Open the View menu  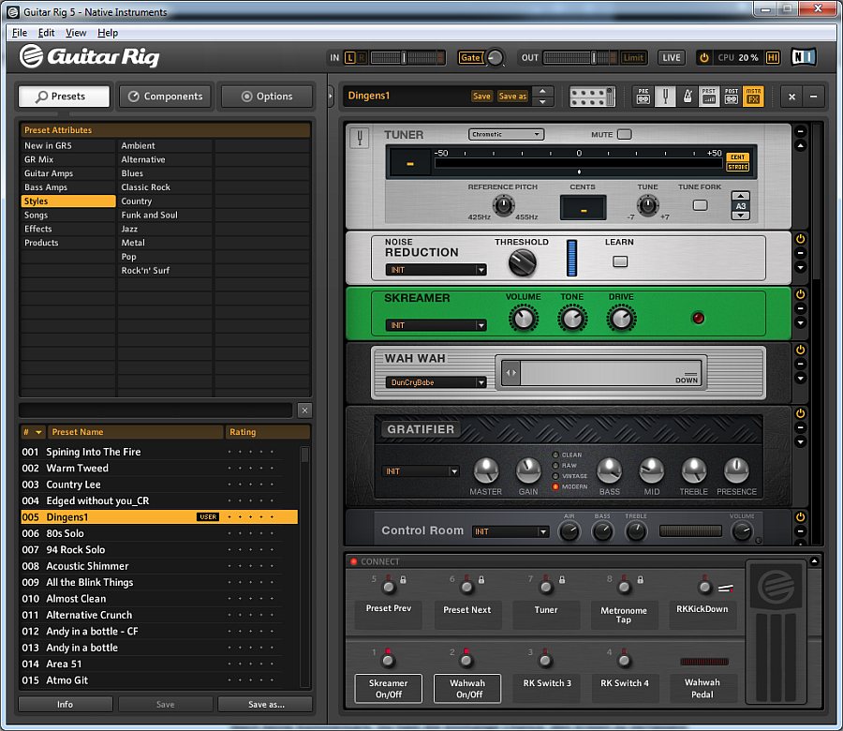pos(76,33)
